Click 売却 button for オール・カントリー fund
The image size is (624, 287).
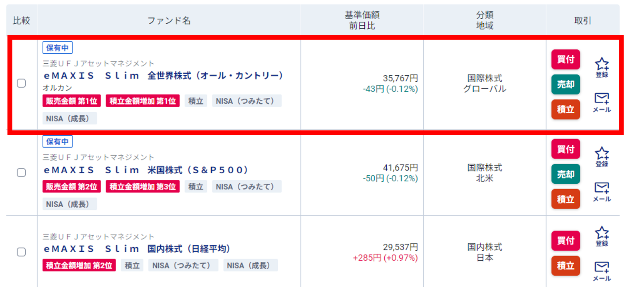565,84
